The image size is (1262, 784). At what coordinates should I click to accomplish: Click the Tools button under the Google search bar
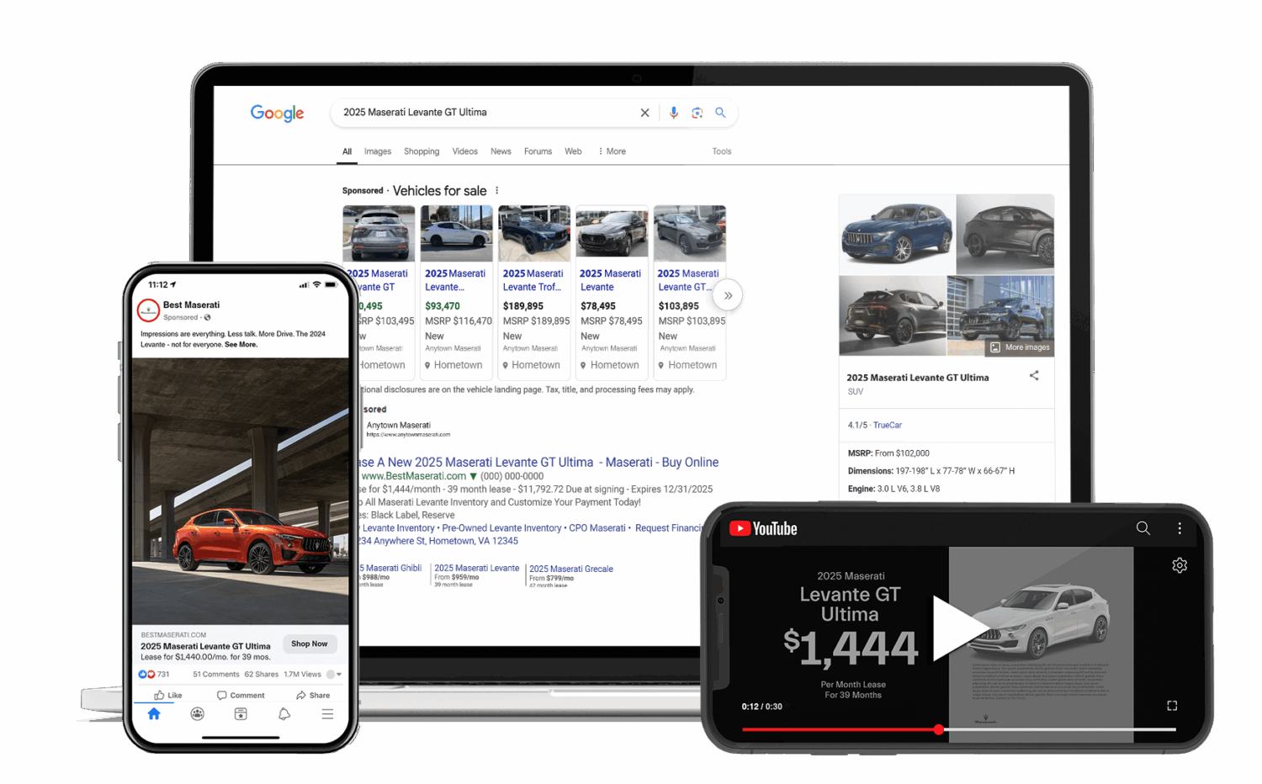(x=722, y=151)
